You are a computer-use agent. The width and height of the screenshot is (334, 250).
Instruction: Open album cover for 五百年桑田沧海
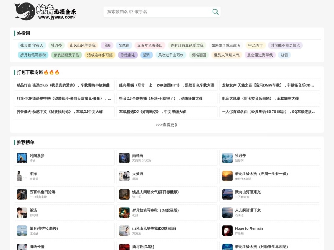pyautogui.click(x=22, y=194)
